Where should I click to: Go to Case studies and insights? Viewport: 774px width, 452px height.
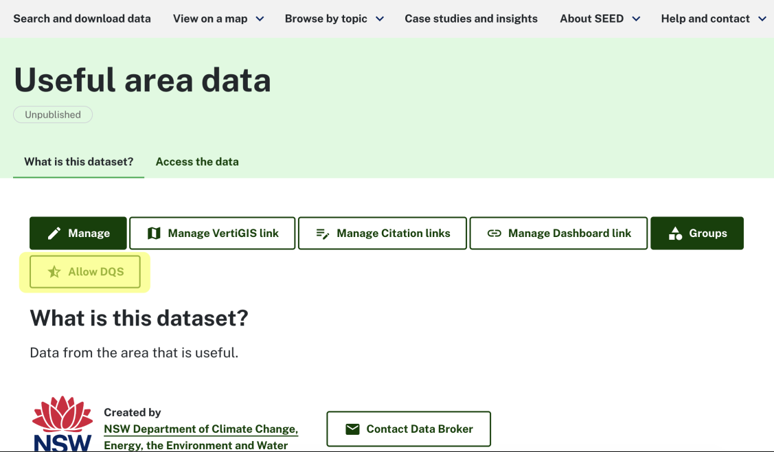coord(471,19)
